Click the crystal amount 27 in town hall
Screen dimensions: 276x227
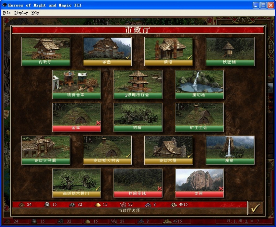[x=130, y=205]
